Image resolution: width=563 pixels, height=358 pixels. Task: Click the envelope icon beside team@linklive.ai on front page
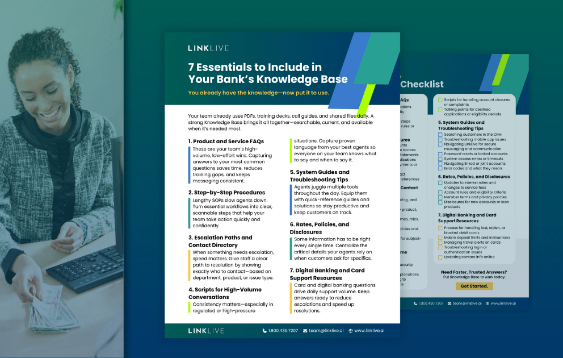(x=304, y=331)
